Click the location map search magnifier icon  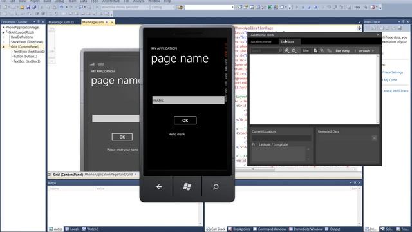(x=280, y=50)
